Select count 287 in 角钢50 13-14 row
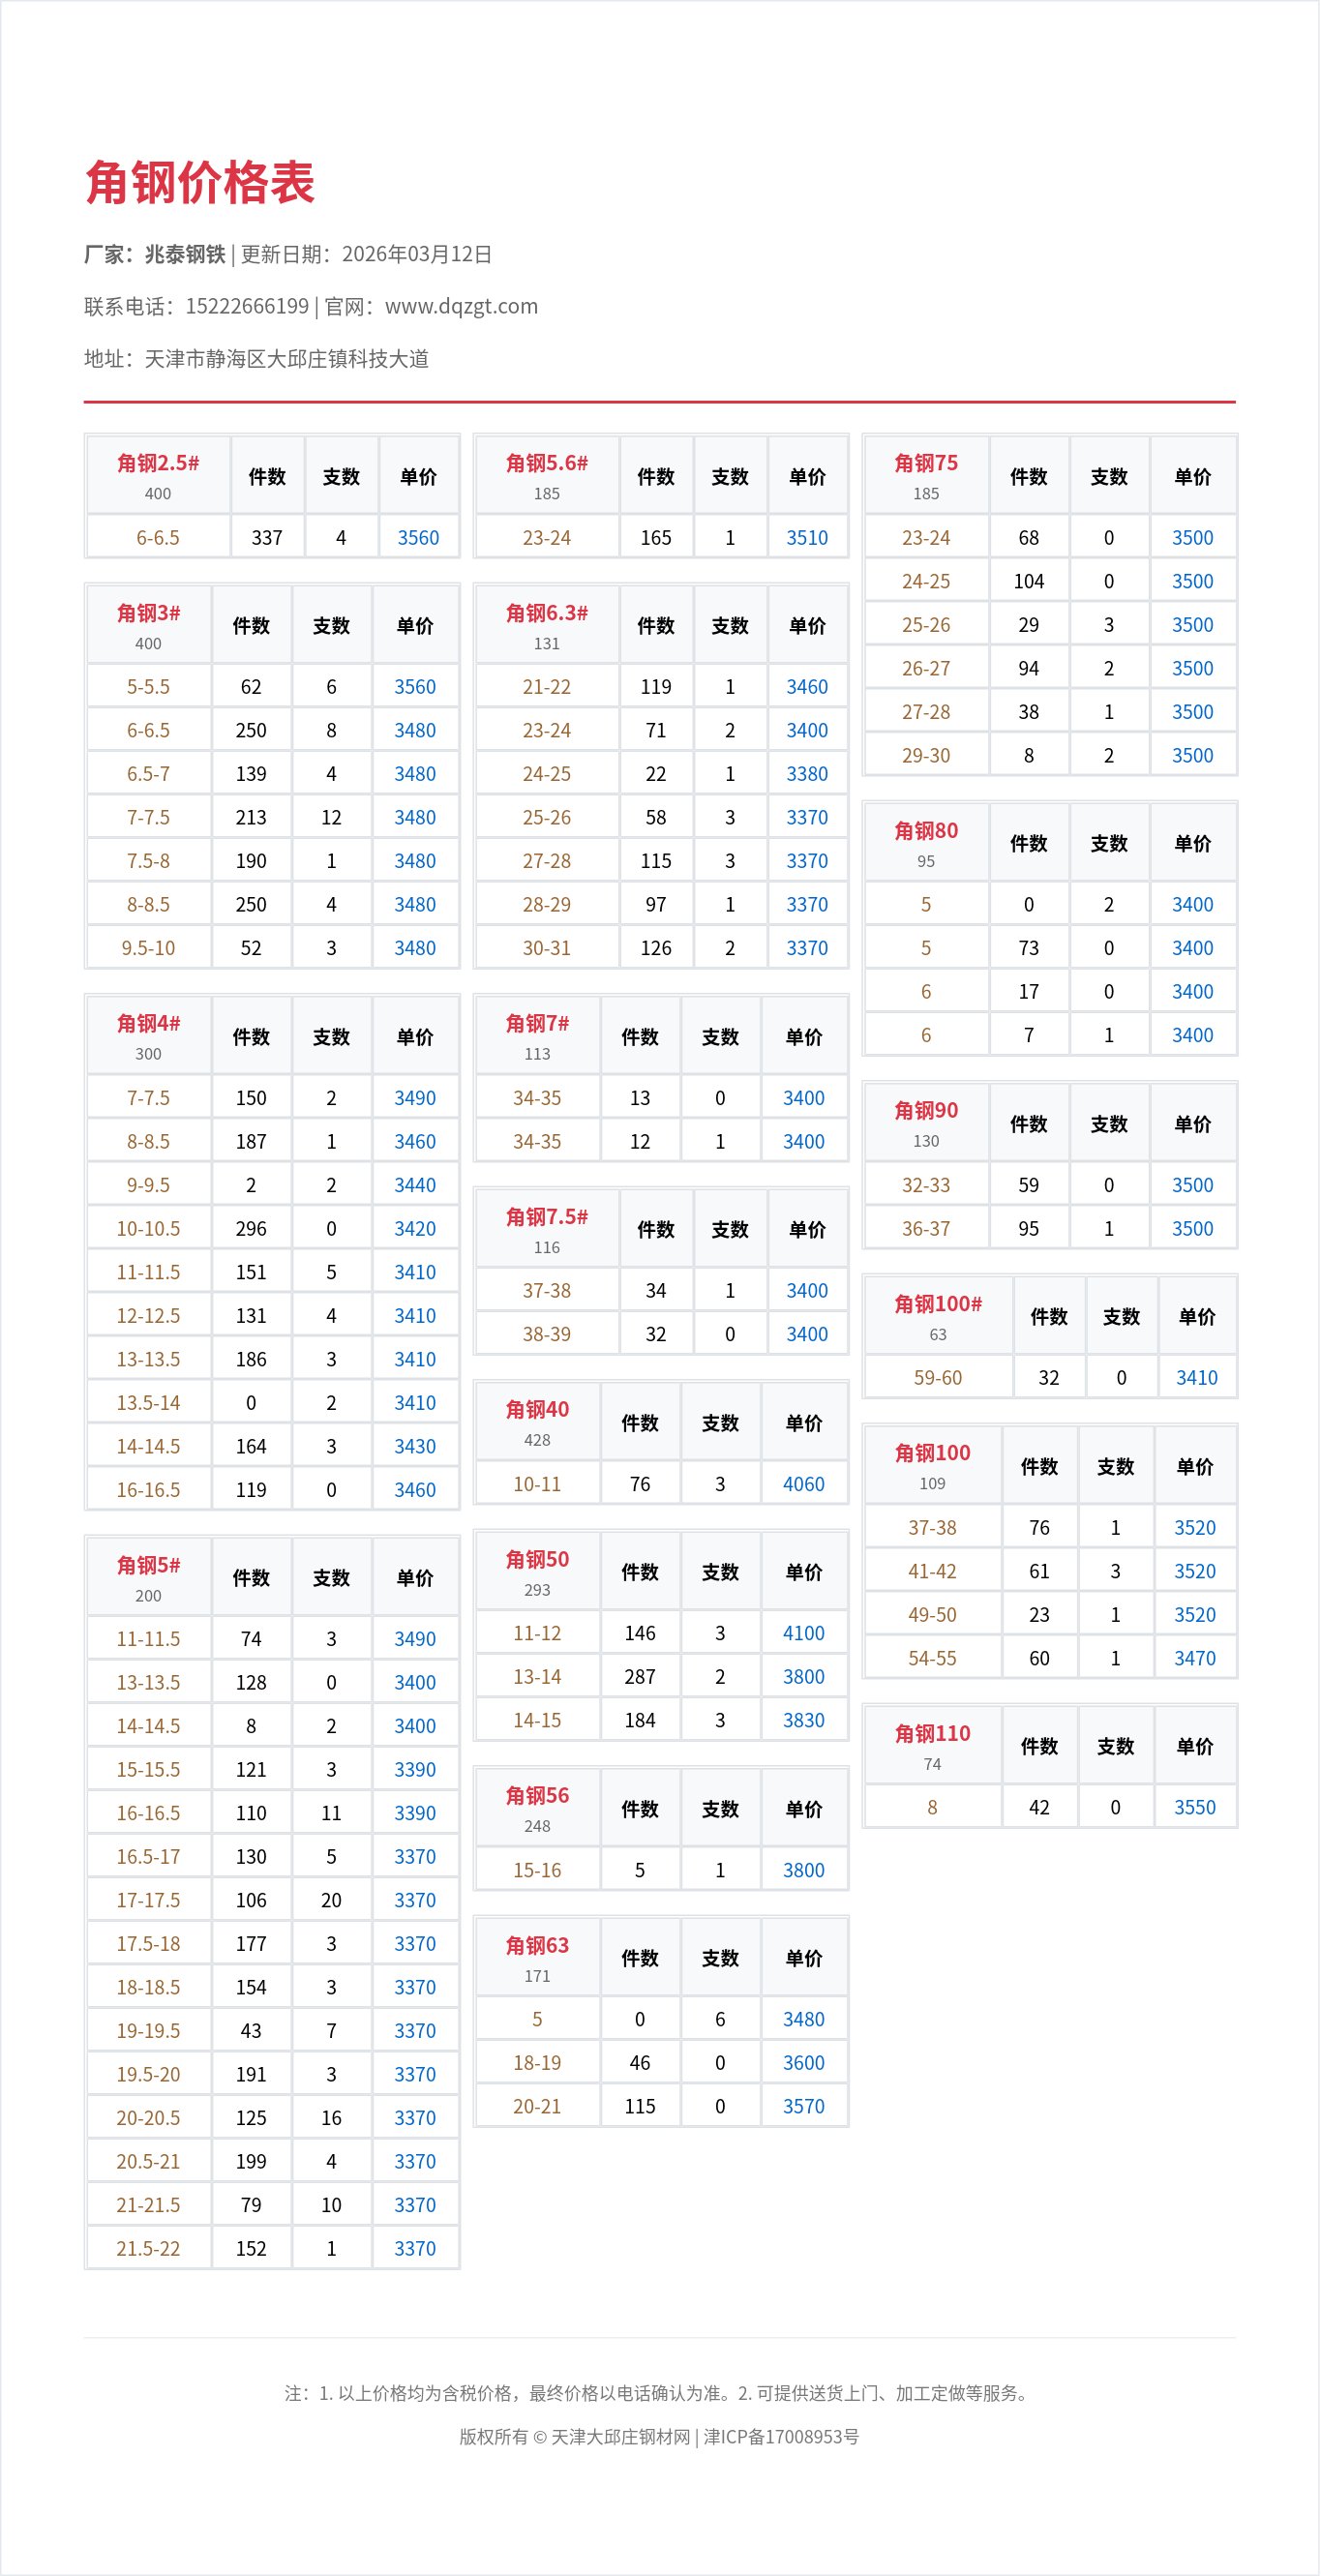The width and height of the screenshot is (1321, 2576). click(x=640, y=1677)
